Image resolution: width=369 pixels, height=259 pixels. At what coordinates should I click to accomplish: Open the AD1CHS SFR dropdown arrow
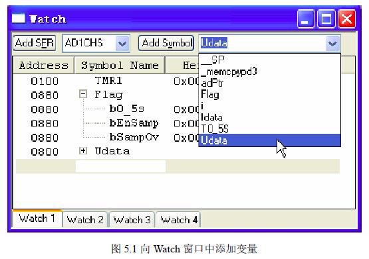click(x=122, y=43)
